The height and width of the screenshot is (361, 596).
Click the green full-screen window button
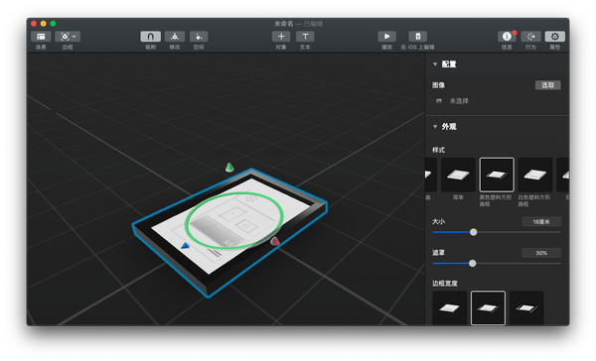[53, 24]
